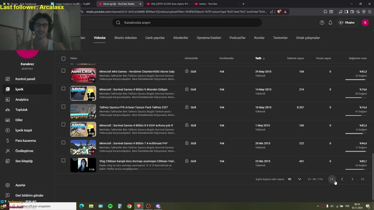374x210 pixels.
Task: Open the Kurslar tab
Action: 259,38
